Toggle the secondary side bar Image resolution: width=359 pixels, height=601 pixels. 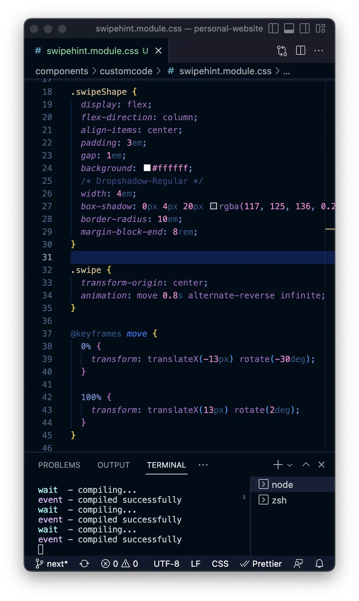305,29
